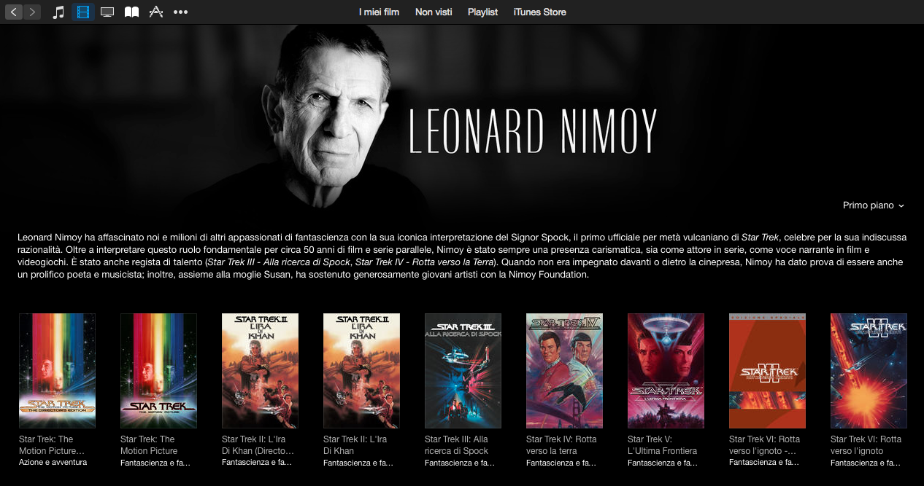Click the Azione e avventura genre link
The width and height of the screenshot is (924, 486).
53,463
